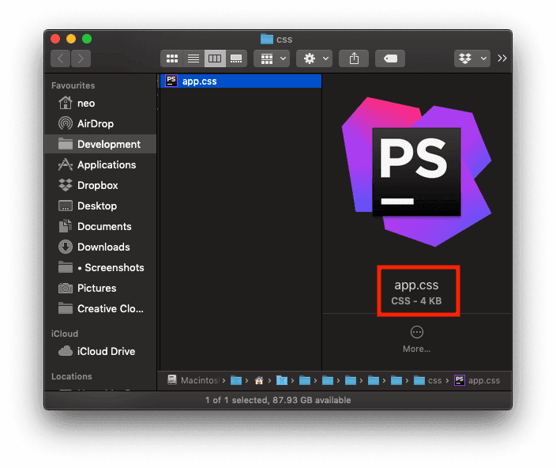Switch to gallery view
556x468 pixels.
pos(235,58)
